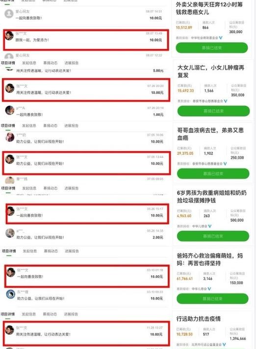Click V badge under 大女儿溺亡 project card
Screen dimensions: 256x349
(226, 101)
